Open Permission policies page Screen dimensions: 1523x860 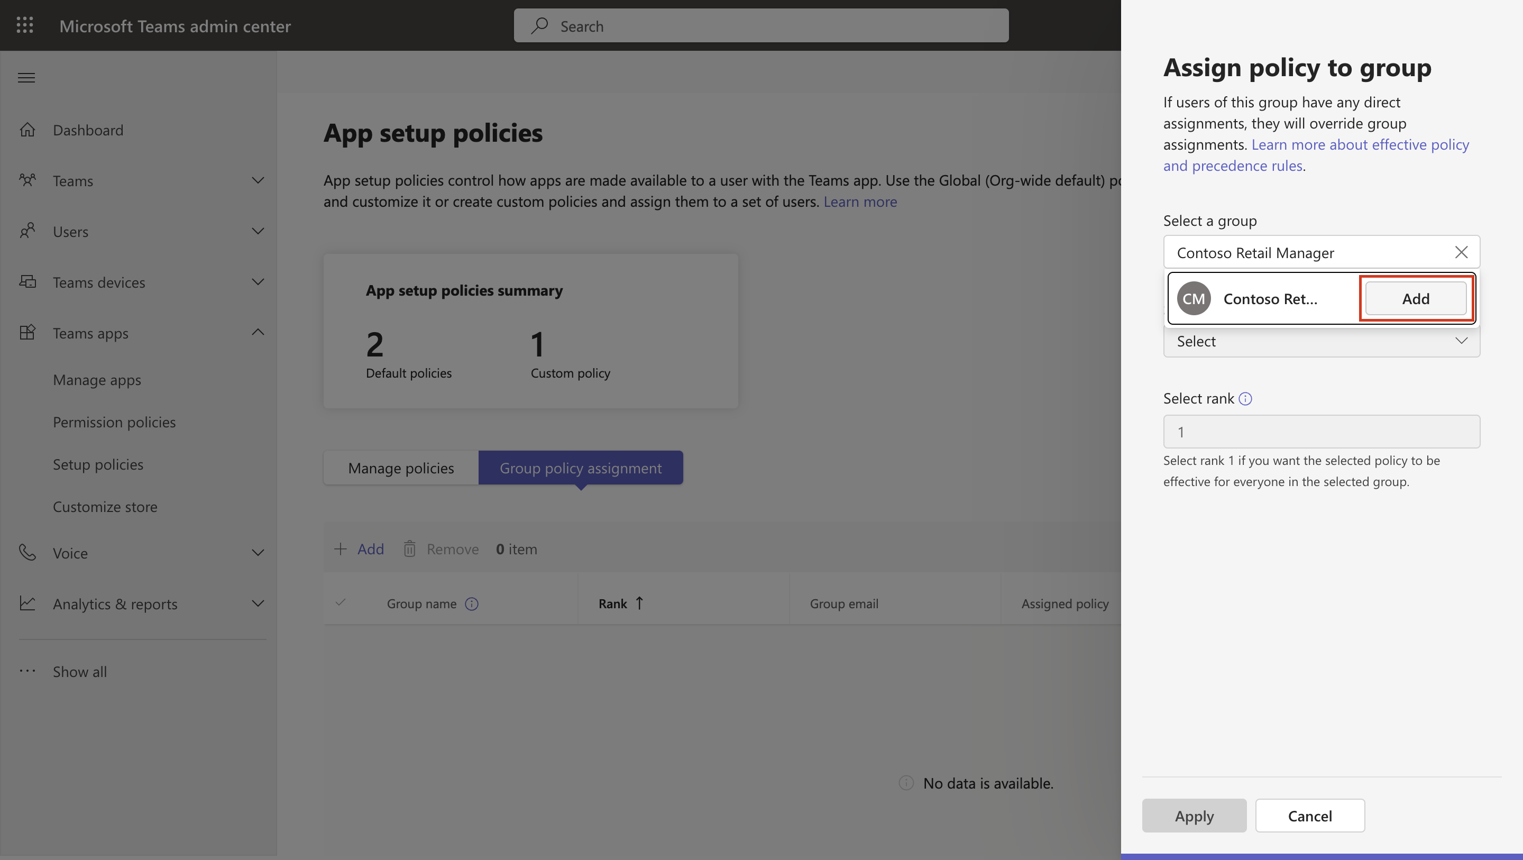click(114, 422)
